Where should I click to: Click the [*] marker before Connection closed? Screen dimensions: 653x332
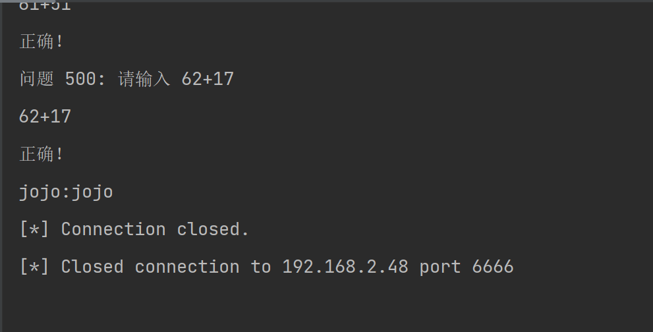(x=34, y=229)
